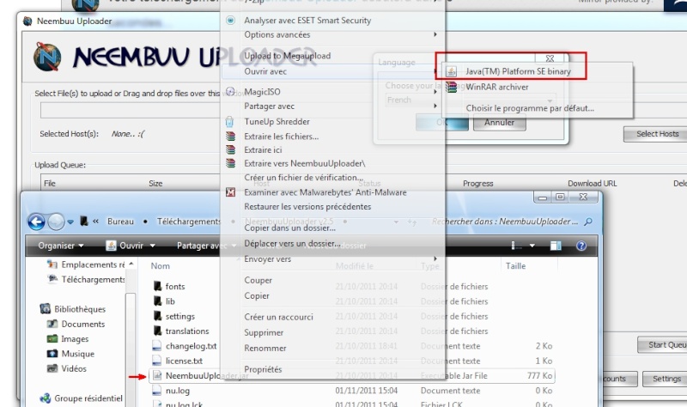Click Analyser avec ESET Smart Security
Screen dimensions: 687x407
tap(307, 20)
